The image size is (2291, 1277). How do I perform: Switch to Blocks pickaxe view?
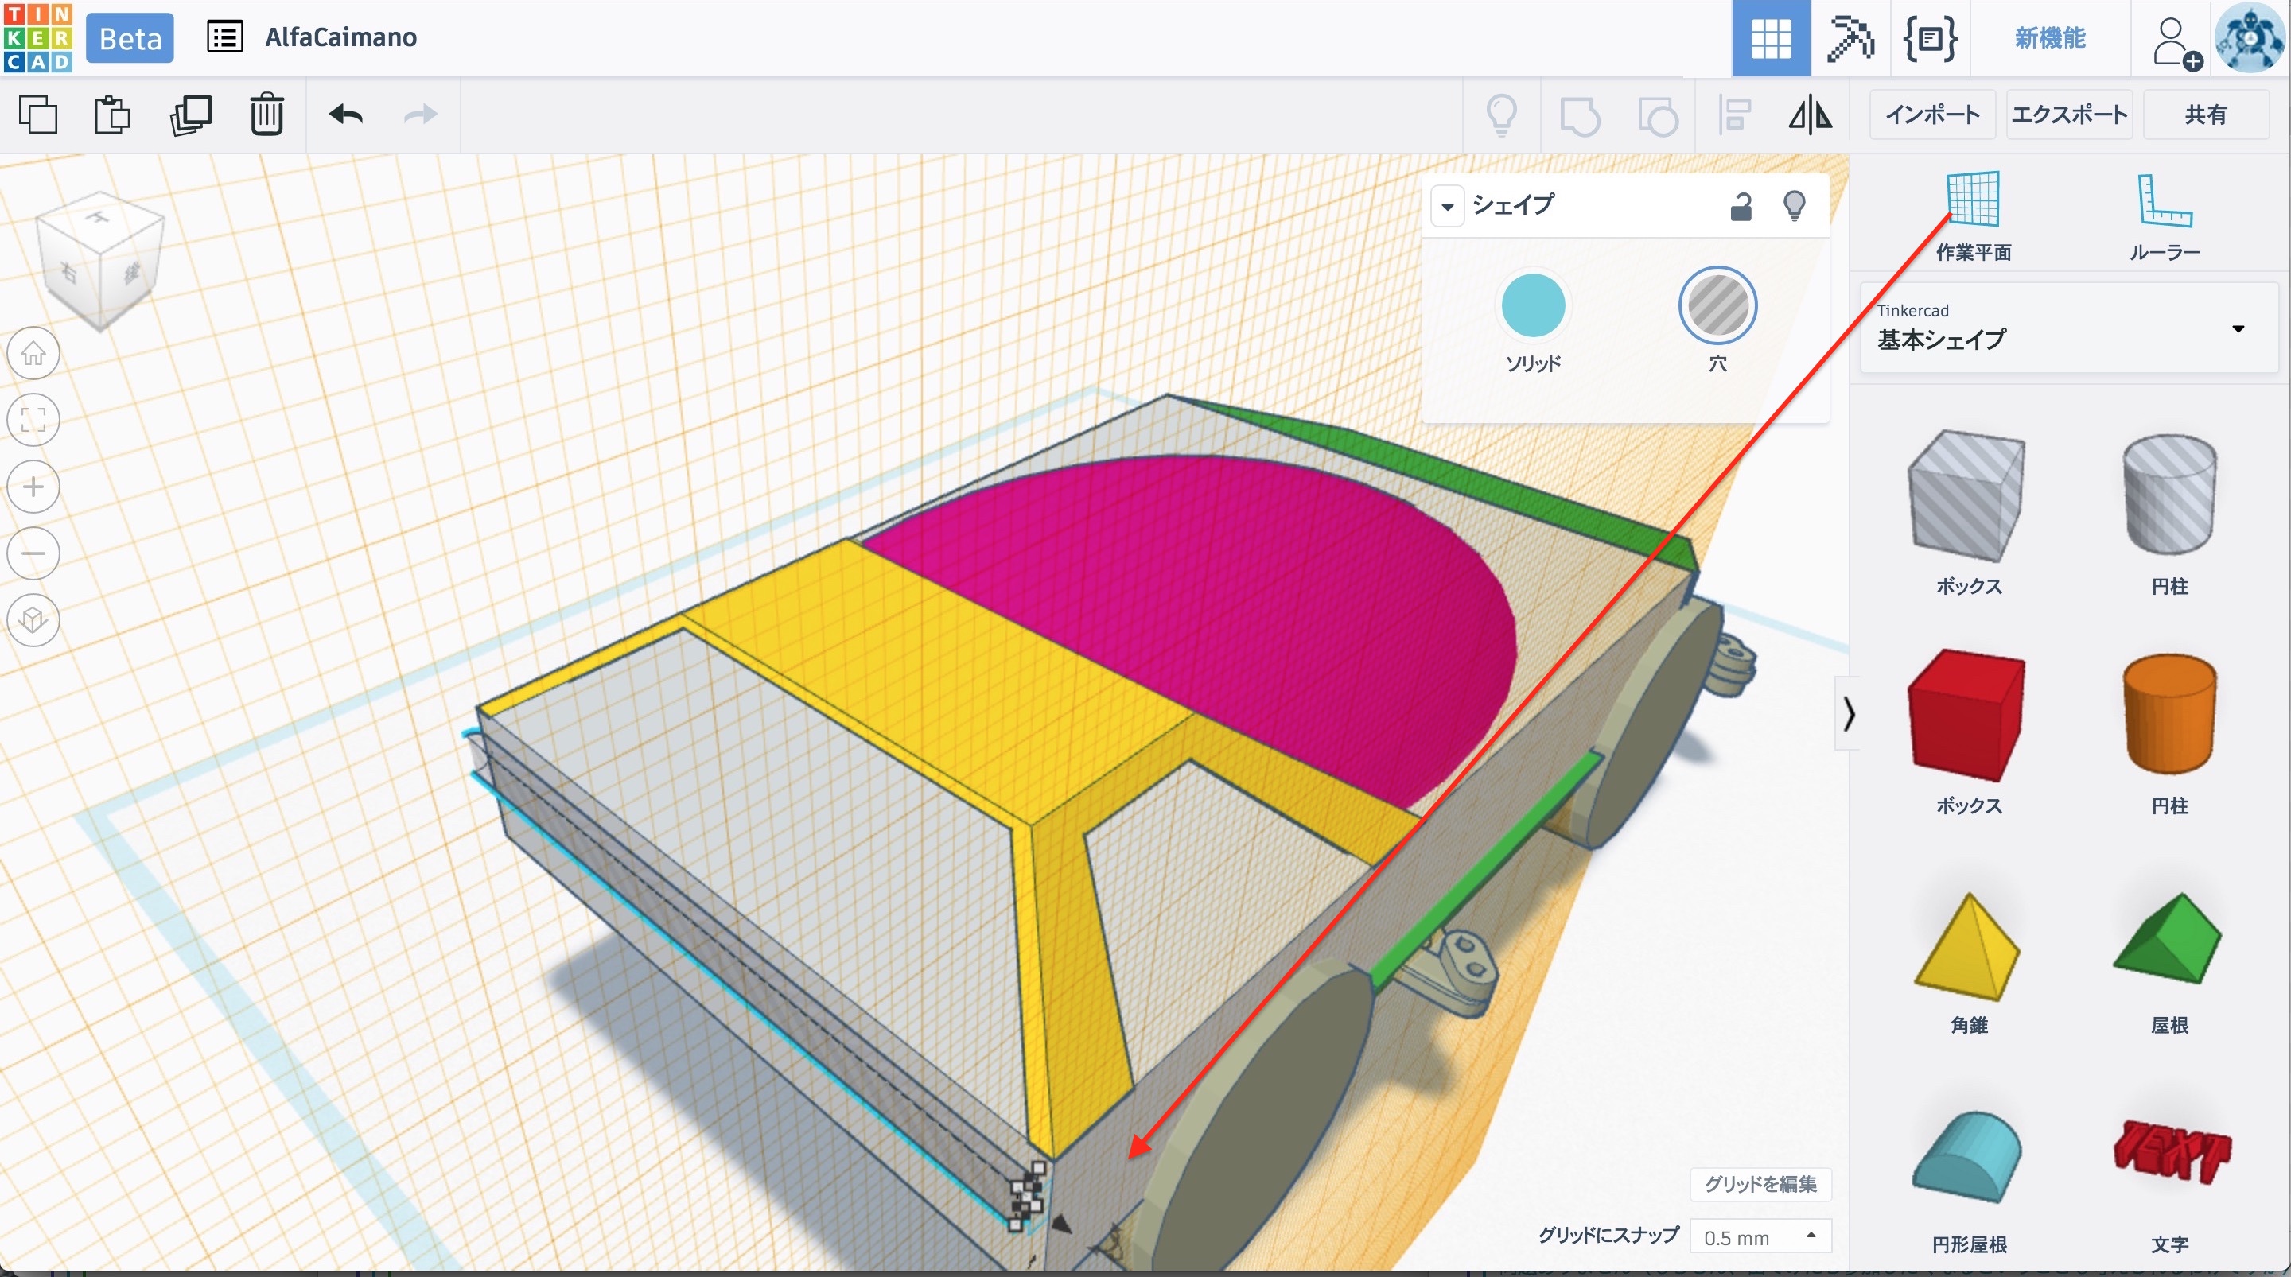pyautogui.click(x=1850, y=38)
